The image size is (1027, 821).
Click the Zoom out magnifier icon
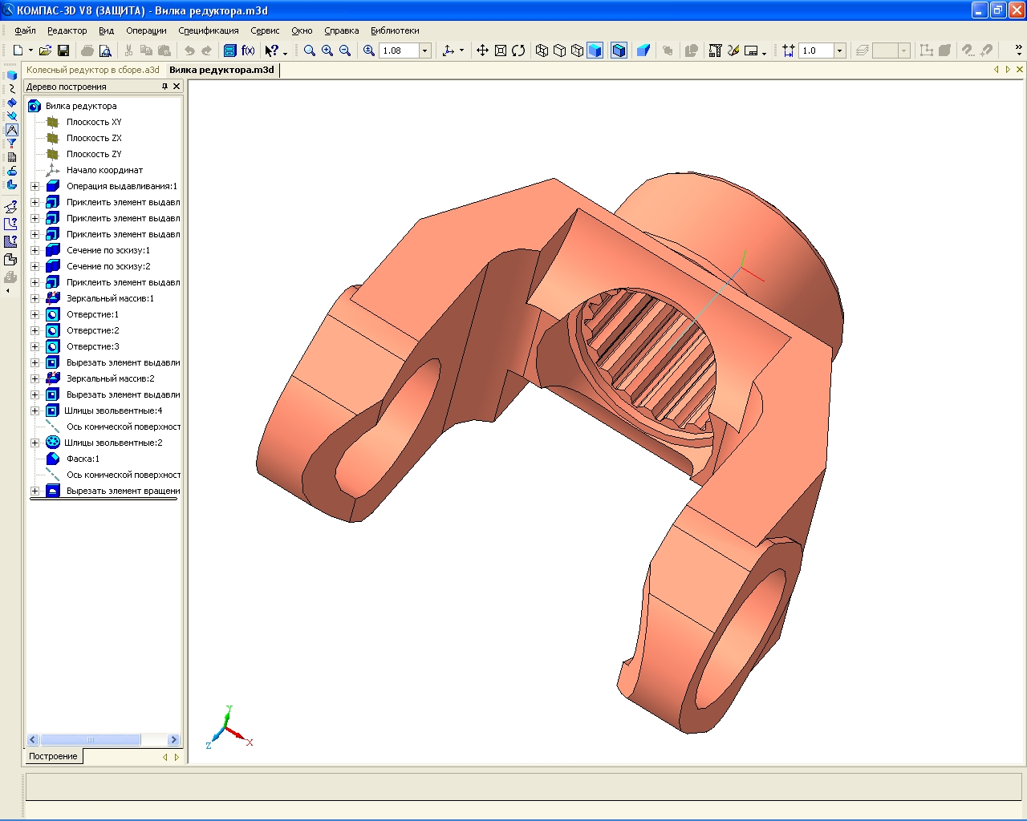(345, 51)
